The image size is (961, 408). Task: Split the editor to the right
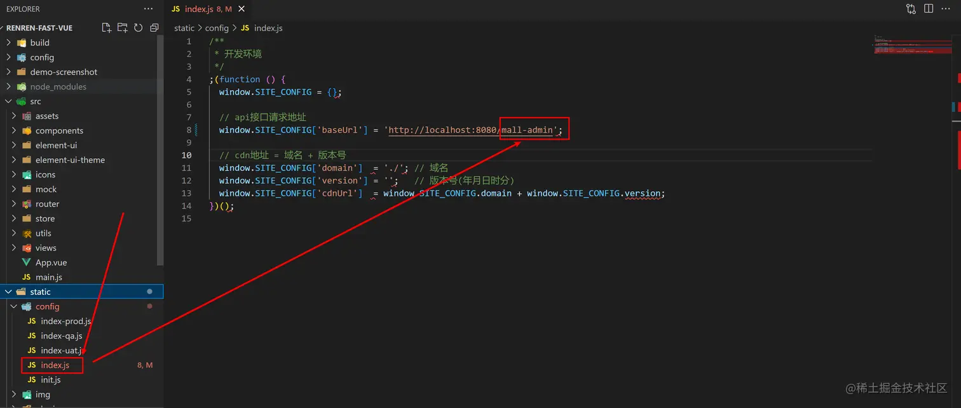[929, 9]
